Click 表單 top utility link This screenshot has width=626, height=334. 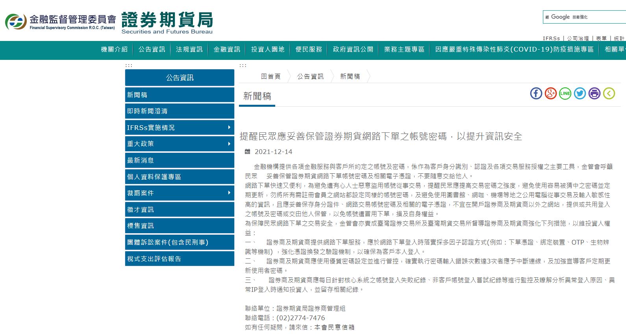click(x=601, y=38)
